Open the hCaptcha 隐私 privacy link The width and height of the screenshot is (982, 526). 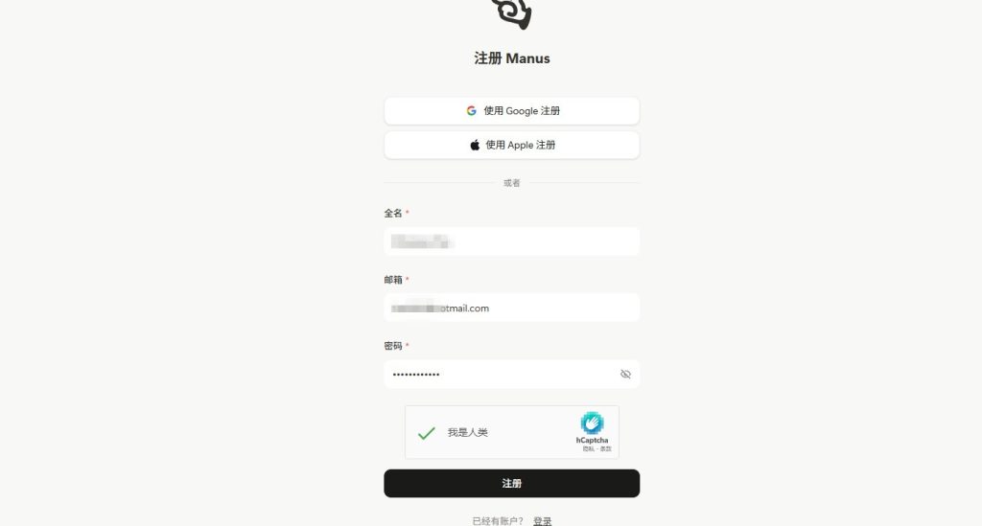(588, 449)
